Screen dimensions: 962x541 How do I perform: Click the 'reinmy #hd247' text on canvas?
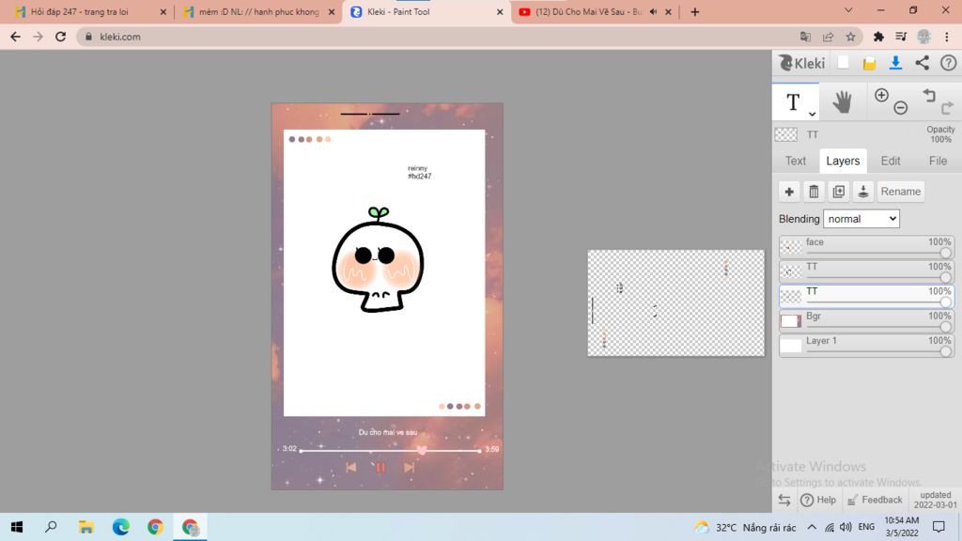[420, 173]
